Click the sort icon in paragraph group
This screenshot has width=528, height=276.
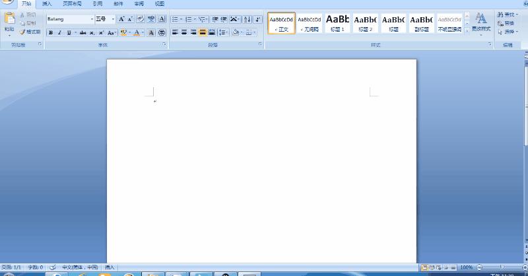[247, 19]
